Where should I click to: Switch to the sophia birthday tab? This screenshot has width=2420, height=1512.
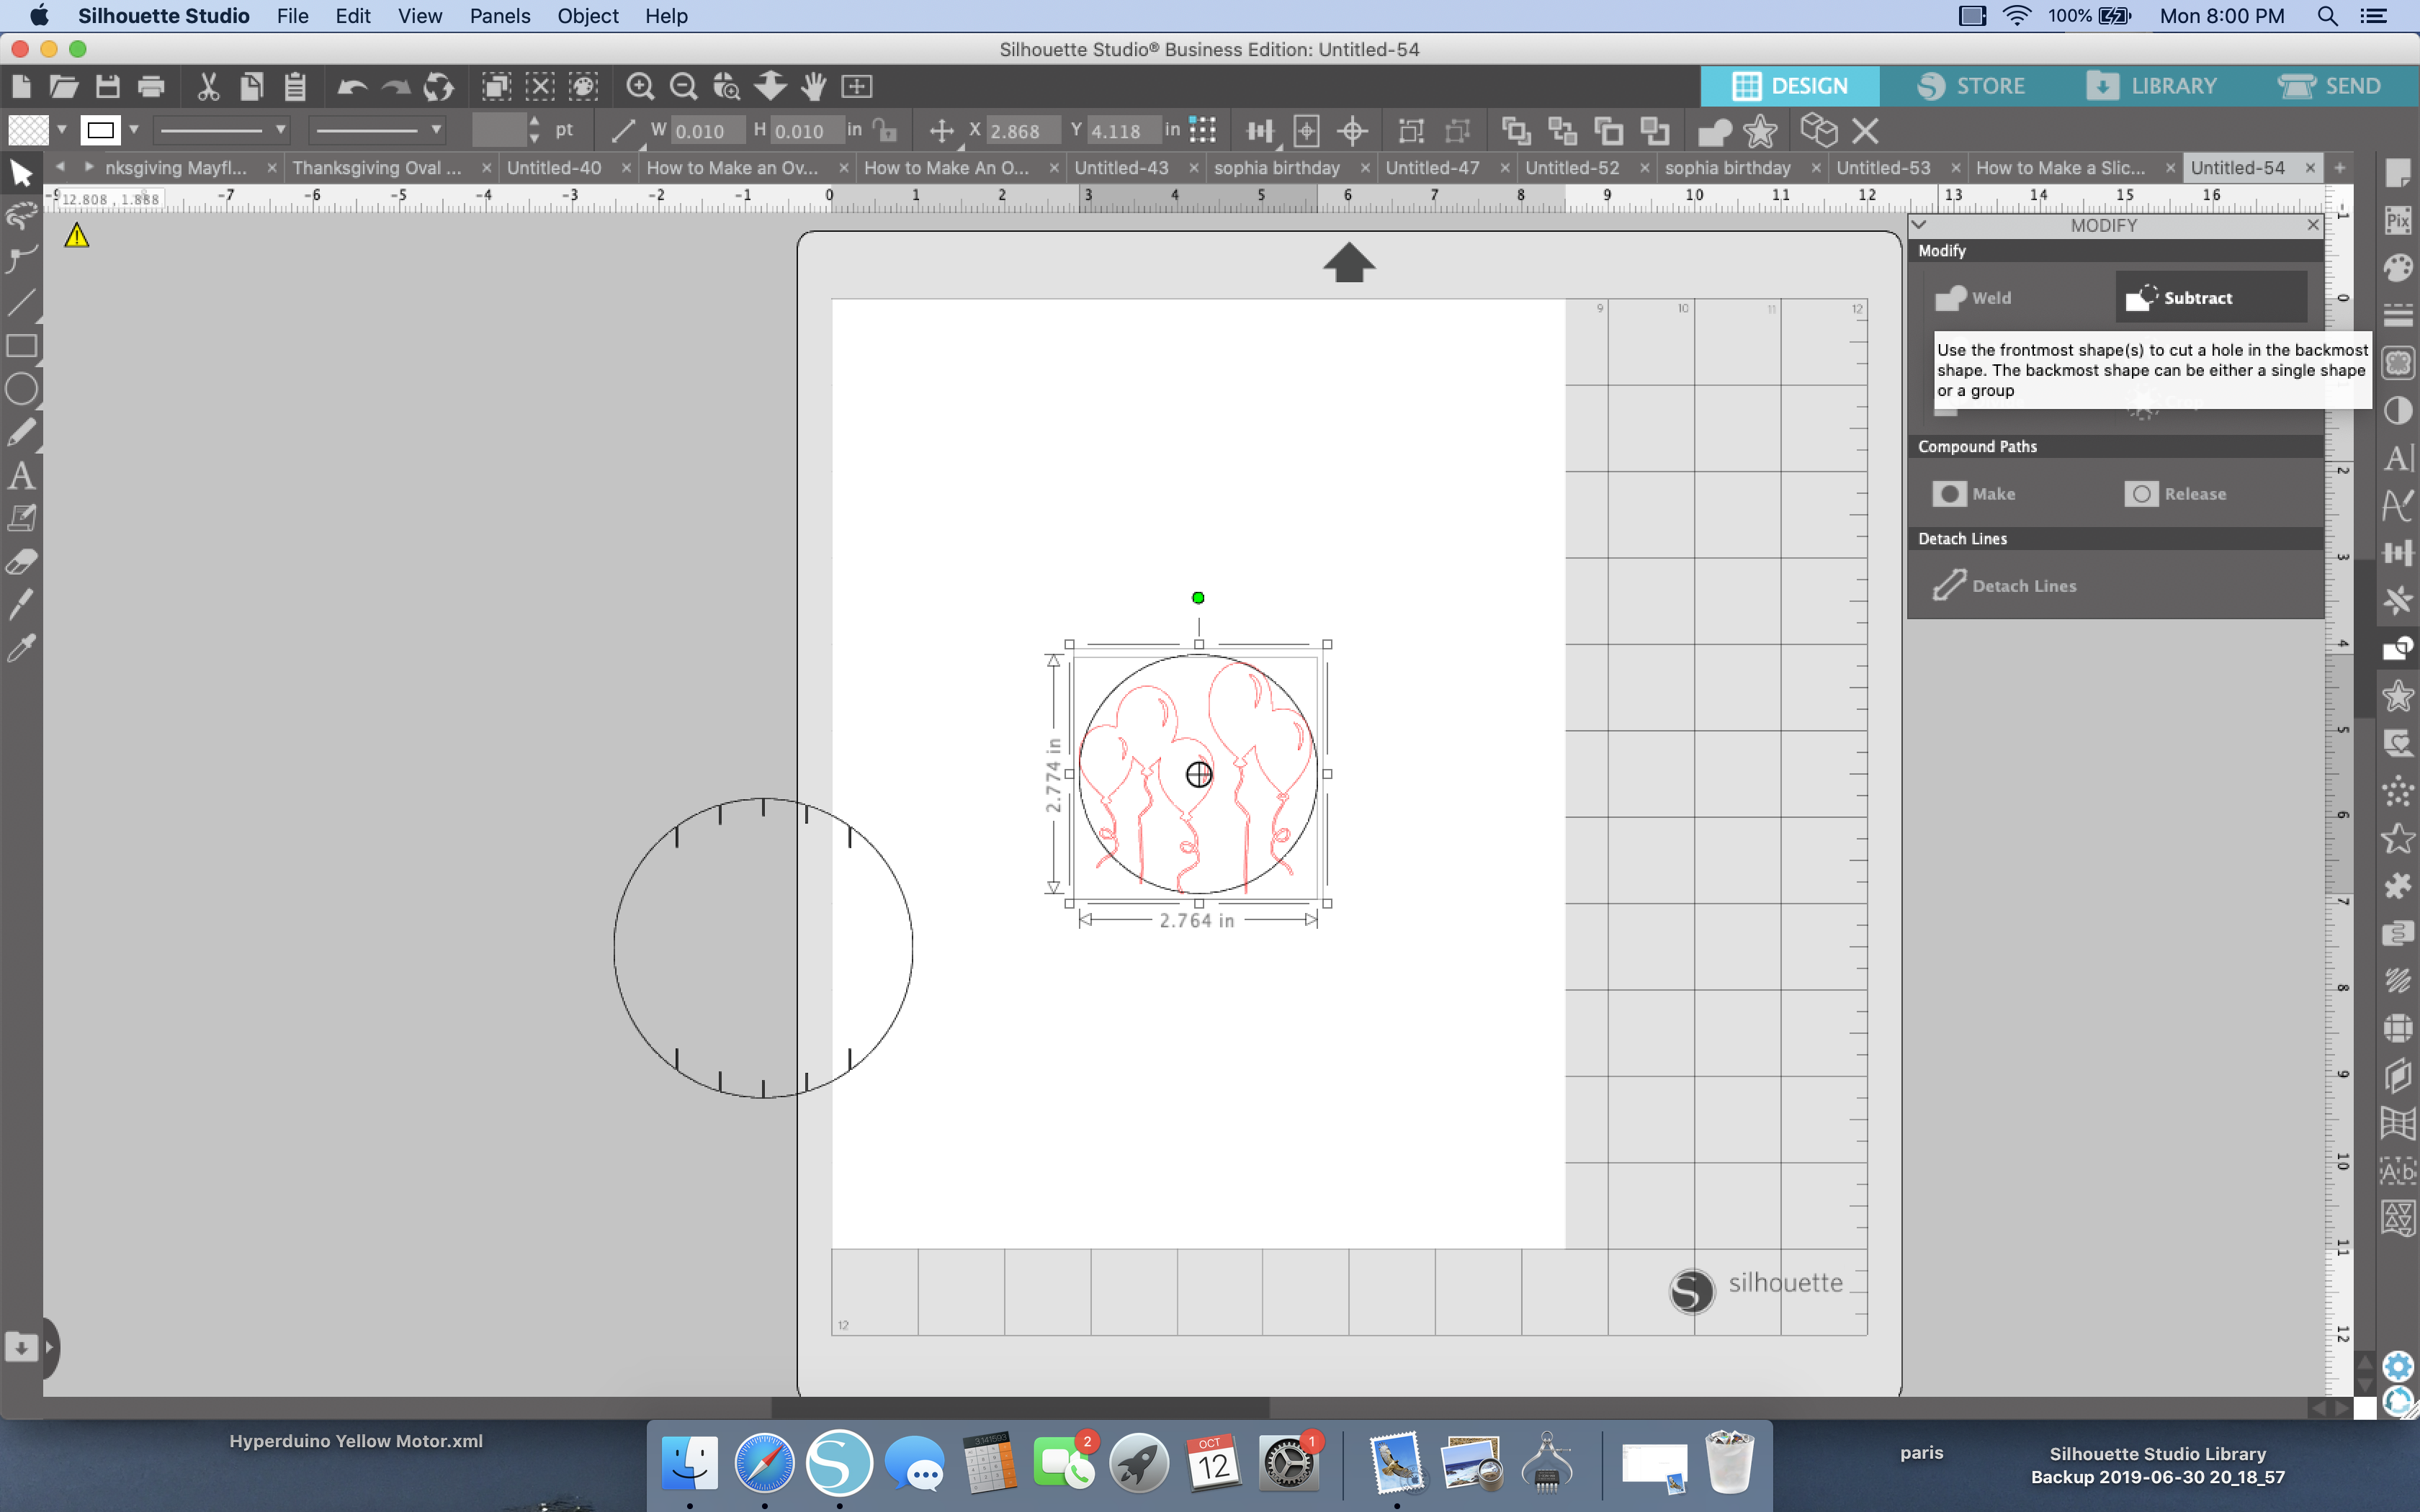click(x=1277, y=168)
